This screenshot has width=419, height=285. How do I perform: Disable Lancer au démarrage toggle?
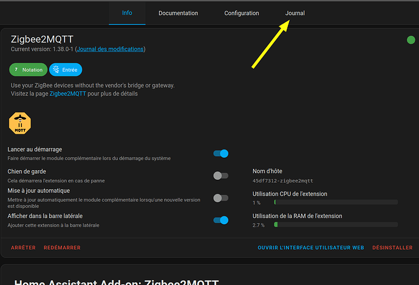[220, 154]
